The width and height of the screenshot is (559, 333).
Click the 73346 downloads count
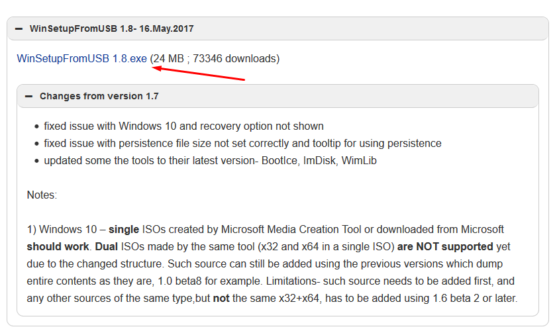click(235, 59)
